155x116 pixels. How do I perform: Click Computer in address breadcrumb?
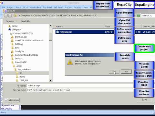coord(26,15)
